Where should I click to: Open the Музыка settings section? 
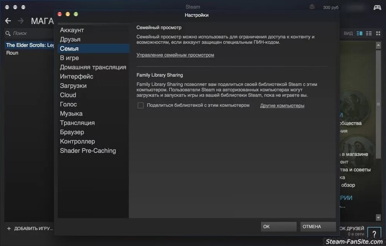pyautogui.click(x=72, y=113)
